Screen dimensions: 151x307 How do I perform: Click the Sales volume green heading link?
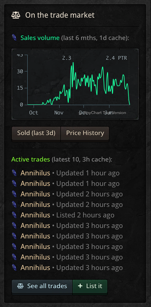pyautogui.click(x=40, y=37)
